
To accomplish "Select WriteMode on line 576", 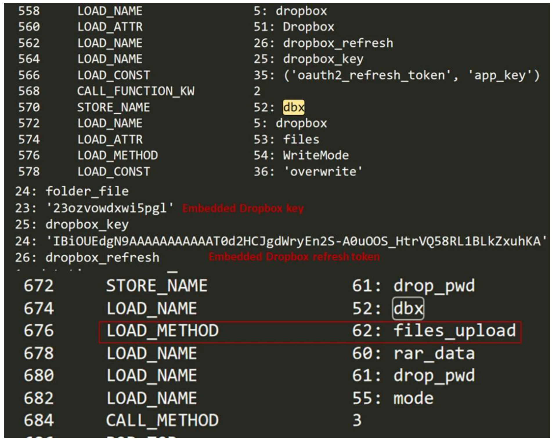I will 316,155.
